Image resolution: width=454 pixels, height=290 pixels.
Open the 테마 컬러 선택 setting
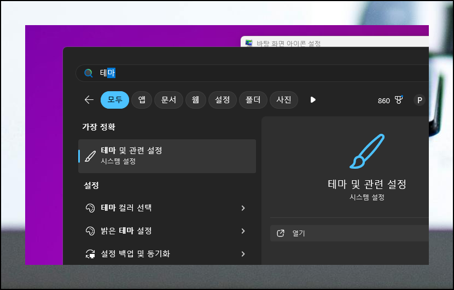167,208
